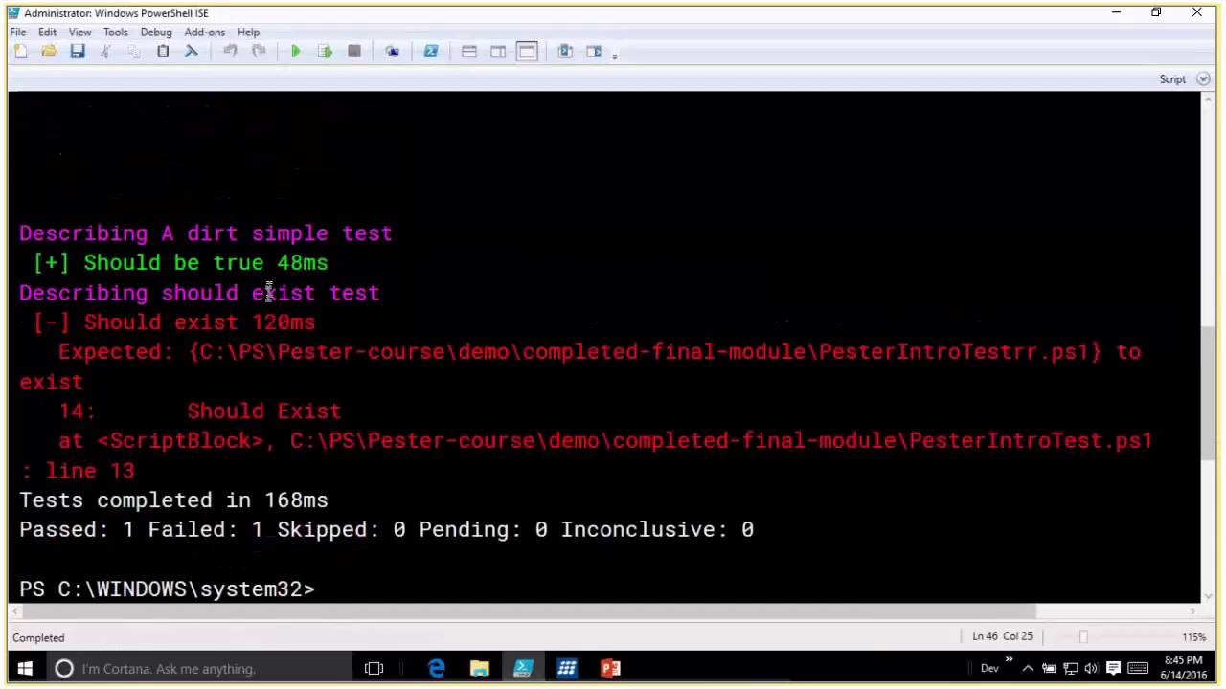Show Script Pane Maximized layout icon

click(x=527, y=52)
